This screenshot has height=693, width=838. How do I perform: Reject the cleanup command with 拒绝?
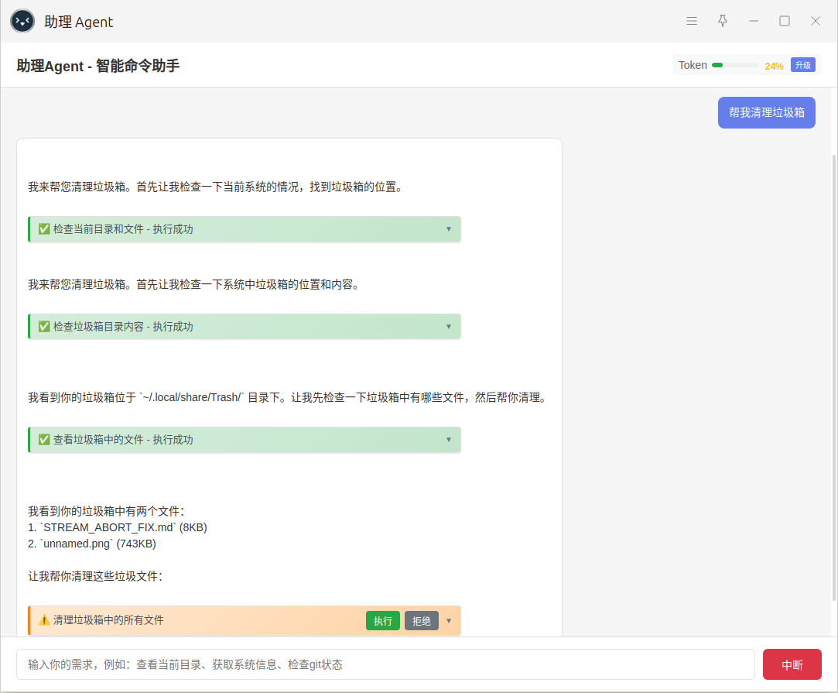422,621
